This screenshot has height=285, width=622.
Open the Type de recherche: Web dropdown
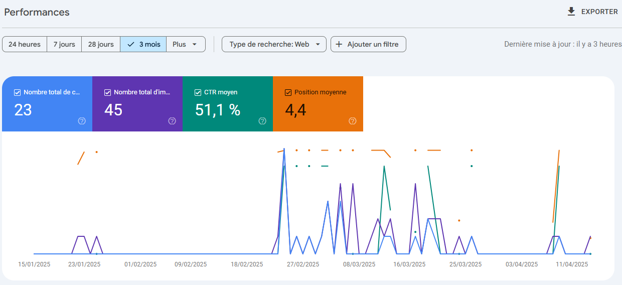[274, 44]
